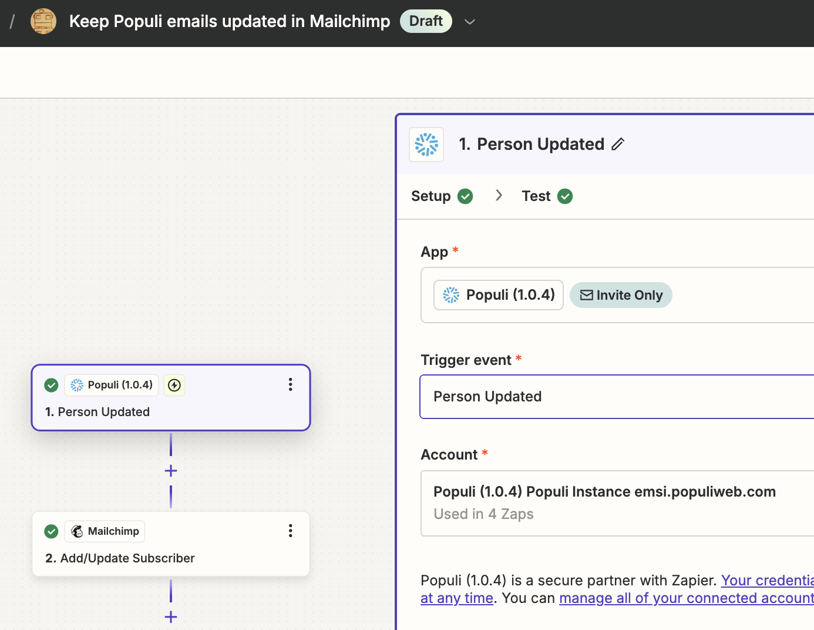
Task: Select the Person Updated step card
Action: pyautogui.click(x=171, y=398)
